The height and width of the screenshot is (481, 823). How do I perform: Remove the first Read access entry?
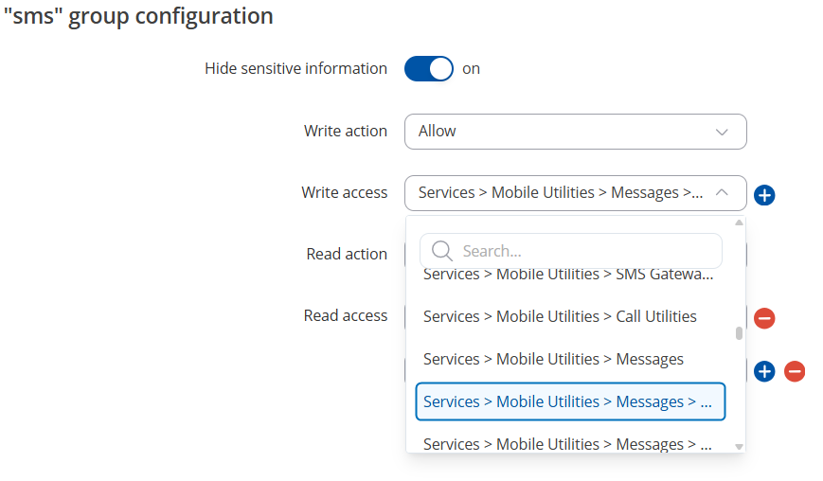pyautogui.click(x=764, y=318)
